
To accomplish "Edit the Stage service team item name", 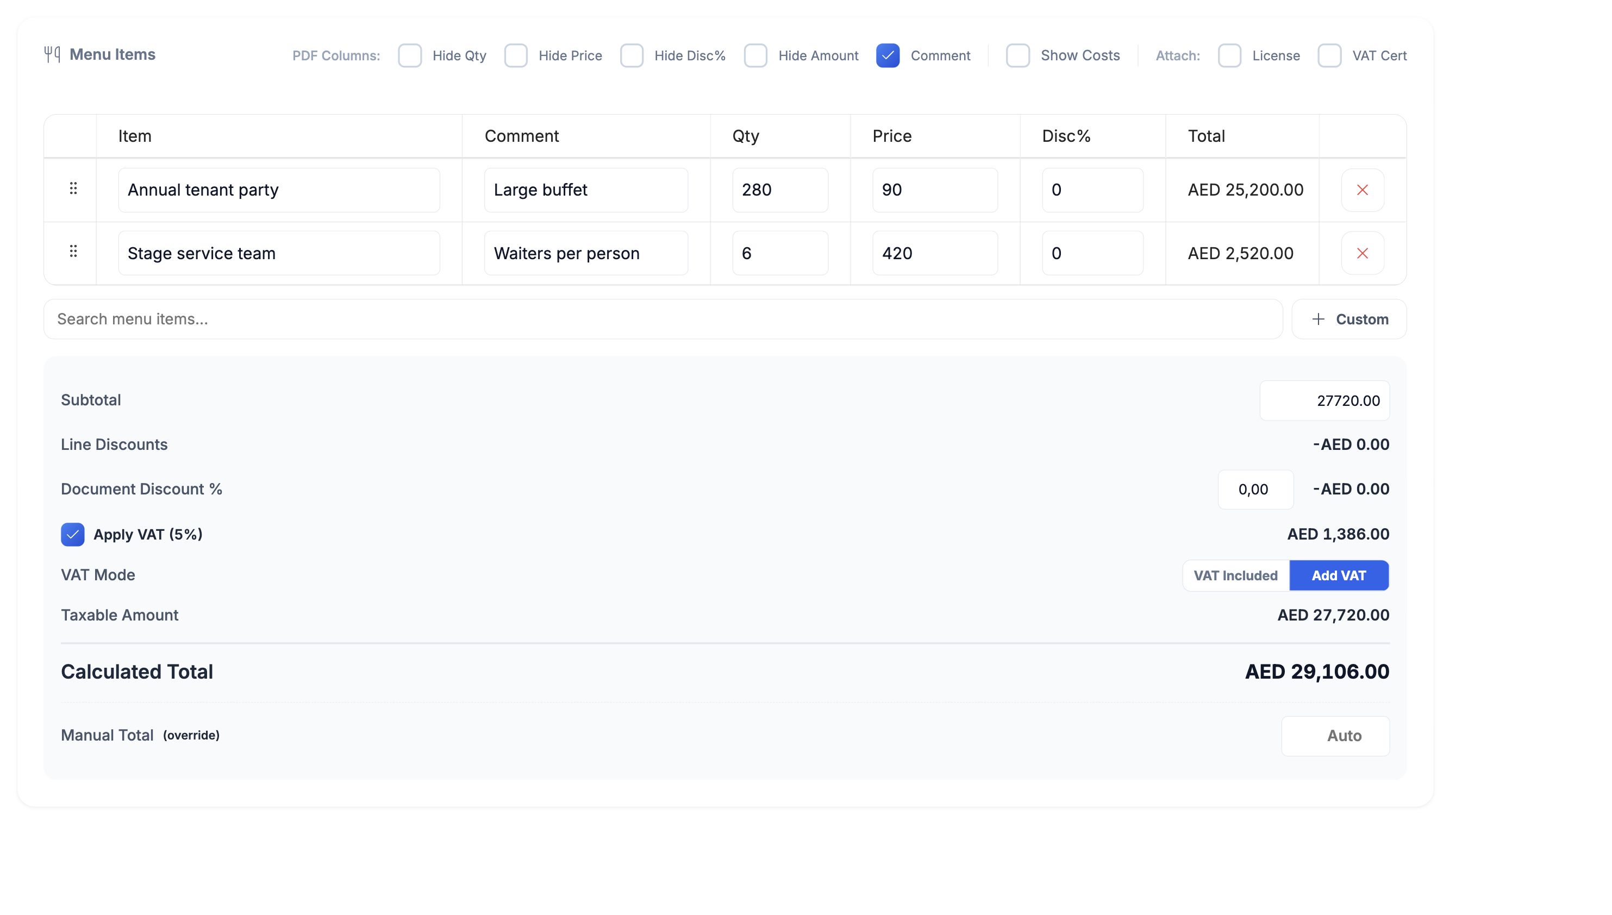I will click(x=279, y=253).
